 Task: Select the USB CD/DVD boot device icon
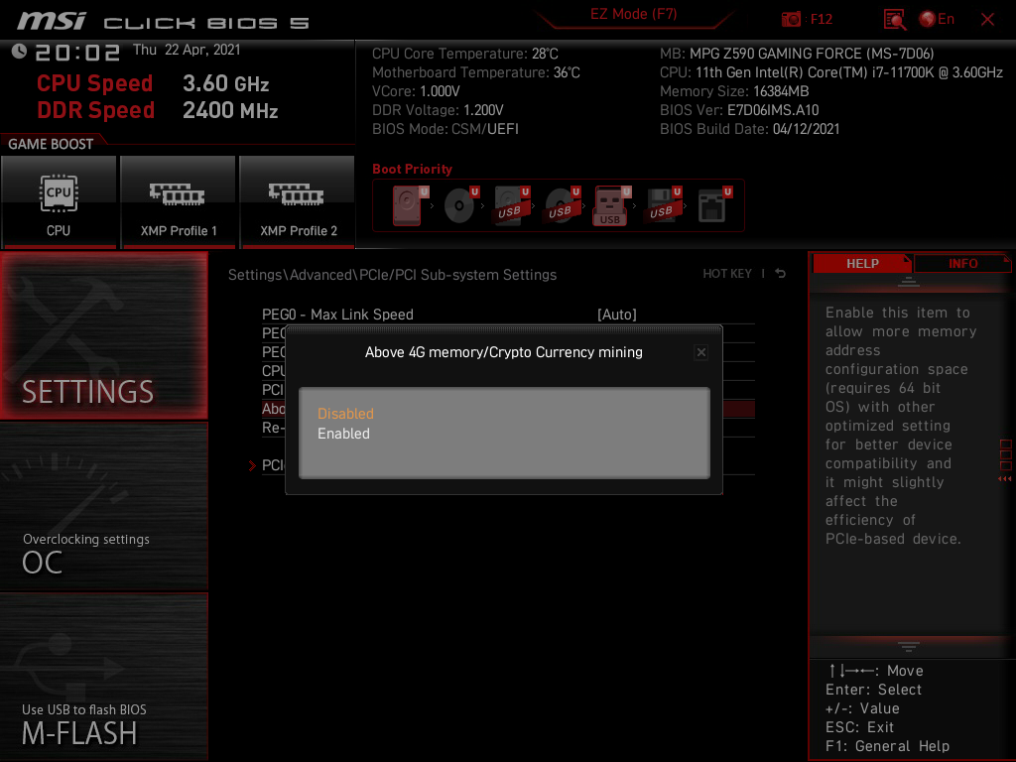[x=562, y=205]
